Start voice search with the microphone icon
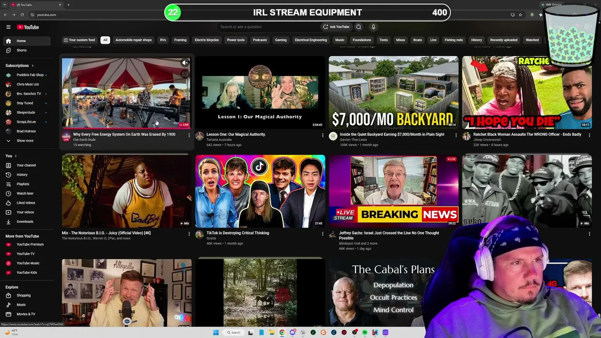The image size is (601, 338). point(373,27)
